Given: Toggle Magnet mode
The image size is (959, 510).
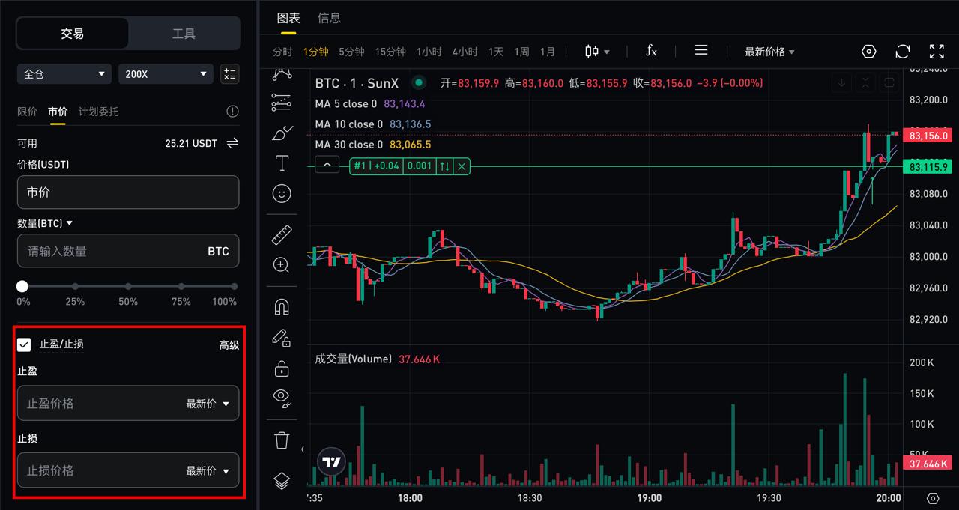Looking at the screenshot, I should (282, 307).
